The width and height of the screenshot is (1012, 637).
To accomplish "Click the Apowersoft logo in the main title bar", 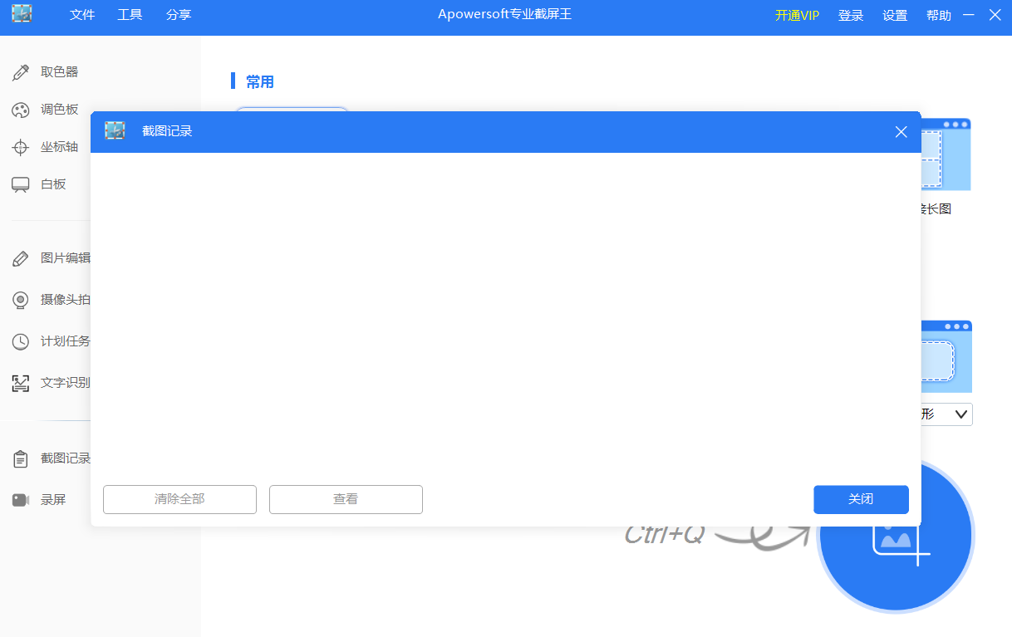I will pyautogui.click(x=22, y=14).
